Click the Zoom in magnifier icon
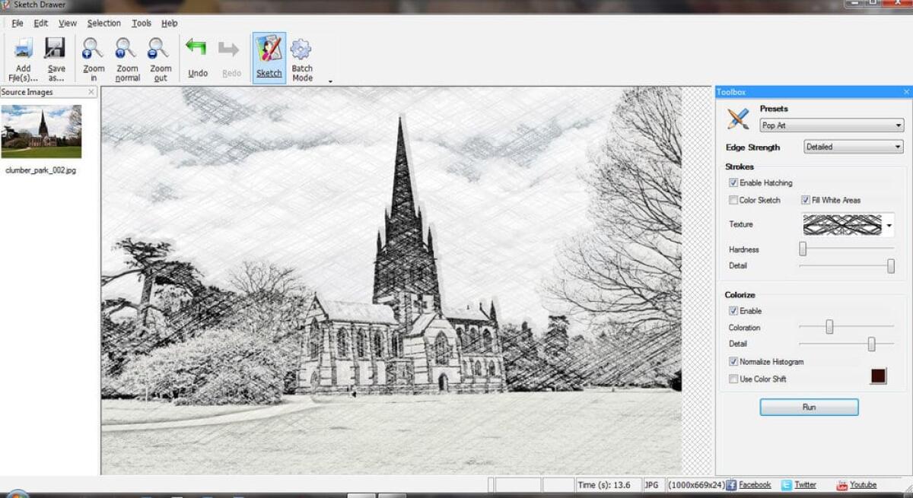The image size is (913, 498). [x=92, y=49]
